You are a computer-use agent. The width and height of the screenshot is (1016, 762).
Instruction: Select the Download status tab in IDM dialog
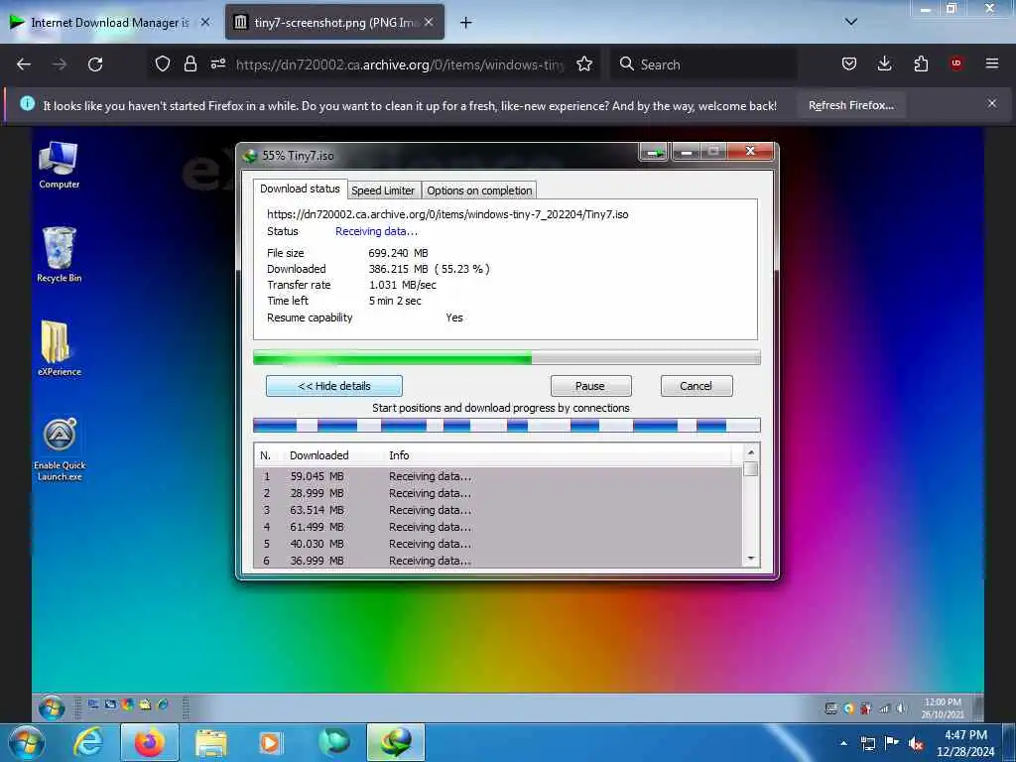pos(300,189)
